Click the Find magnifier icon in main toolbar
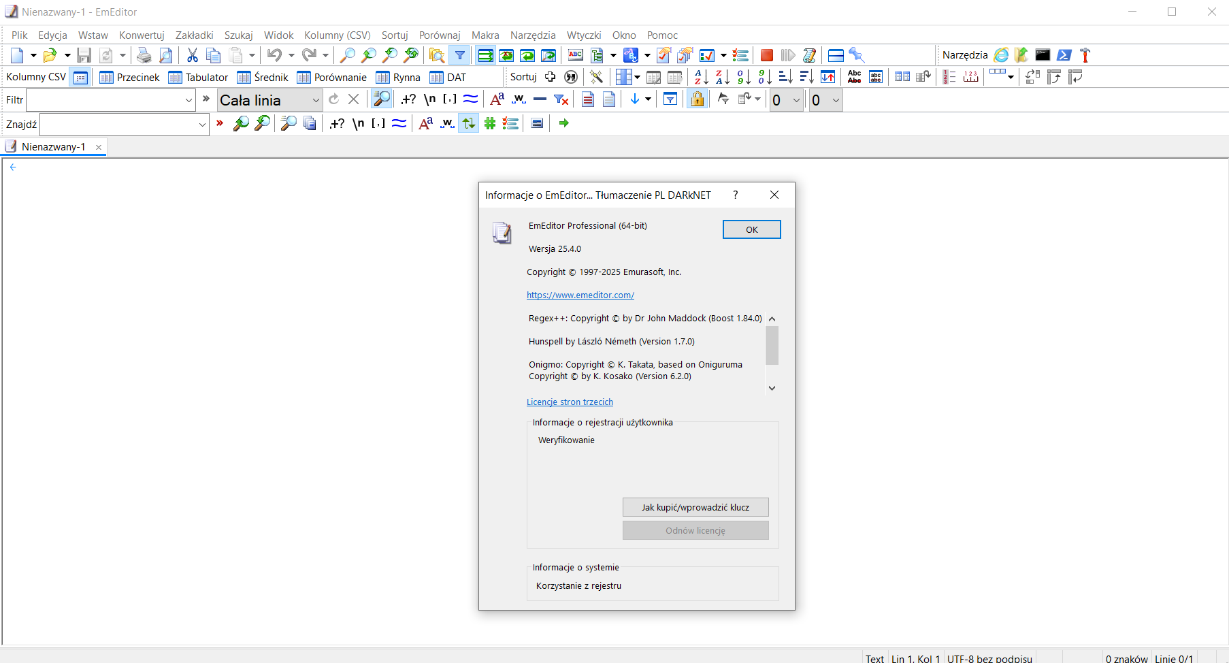Screen dimensions: 1229x663 347,55
